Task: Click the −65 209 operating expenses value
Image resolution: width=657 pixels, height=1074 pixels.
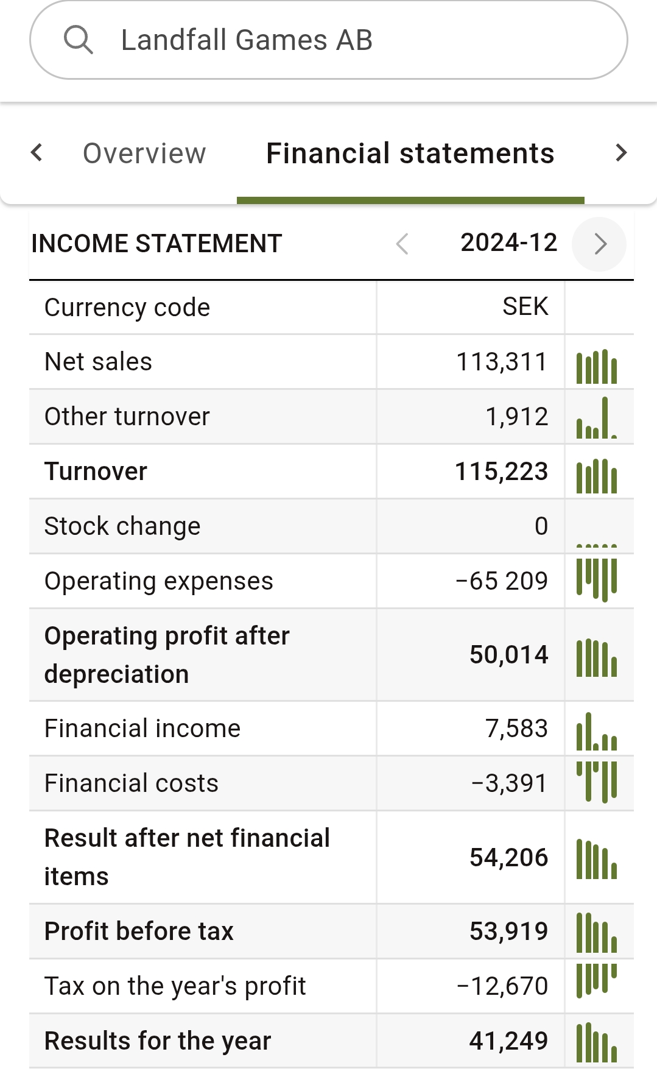Action: tap(502, 581)
